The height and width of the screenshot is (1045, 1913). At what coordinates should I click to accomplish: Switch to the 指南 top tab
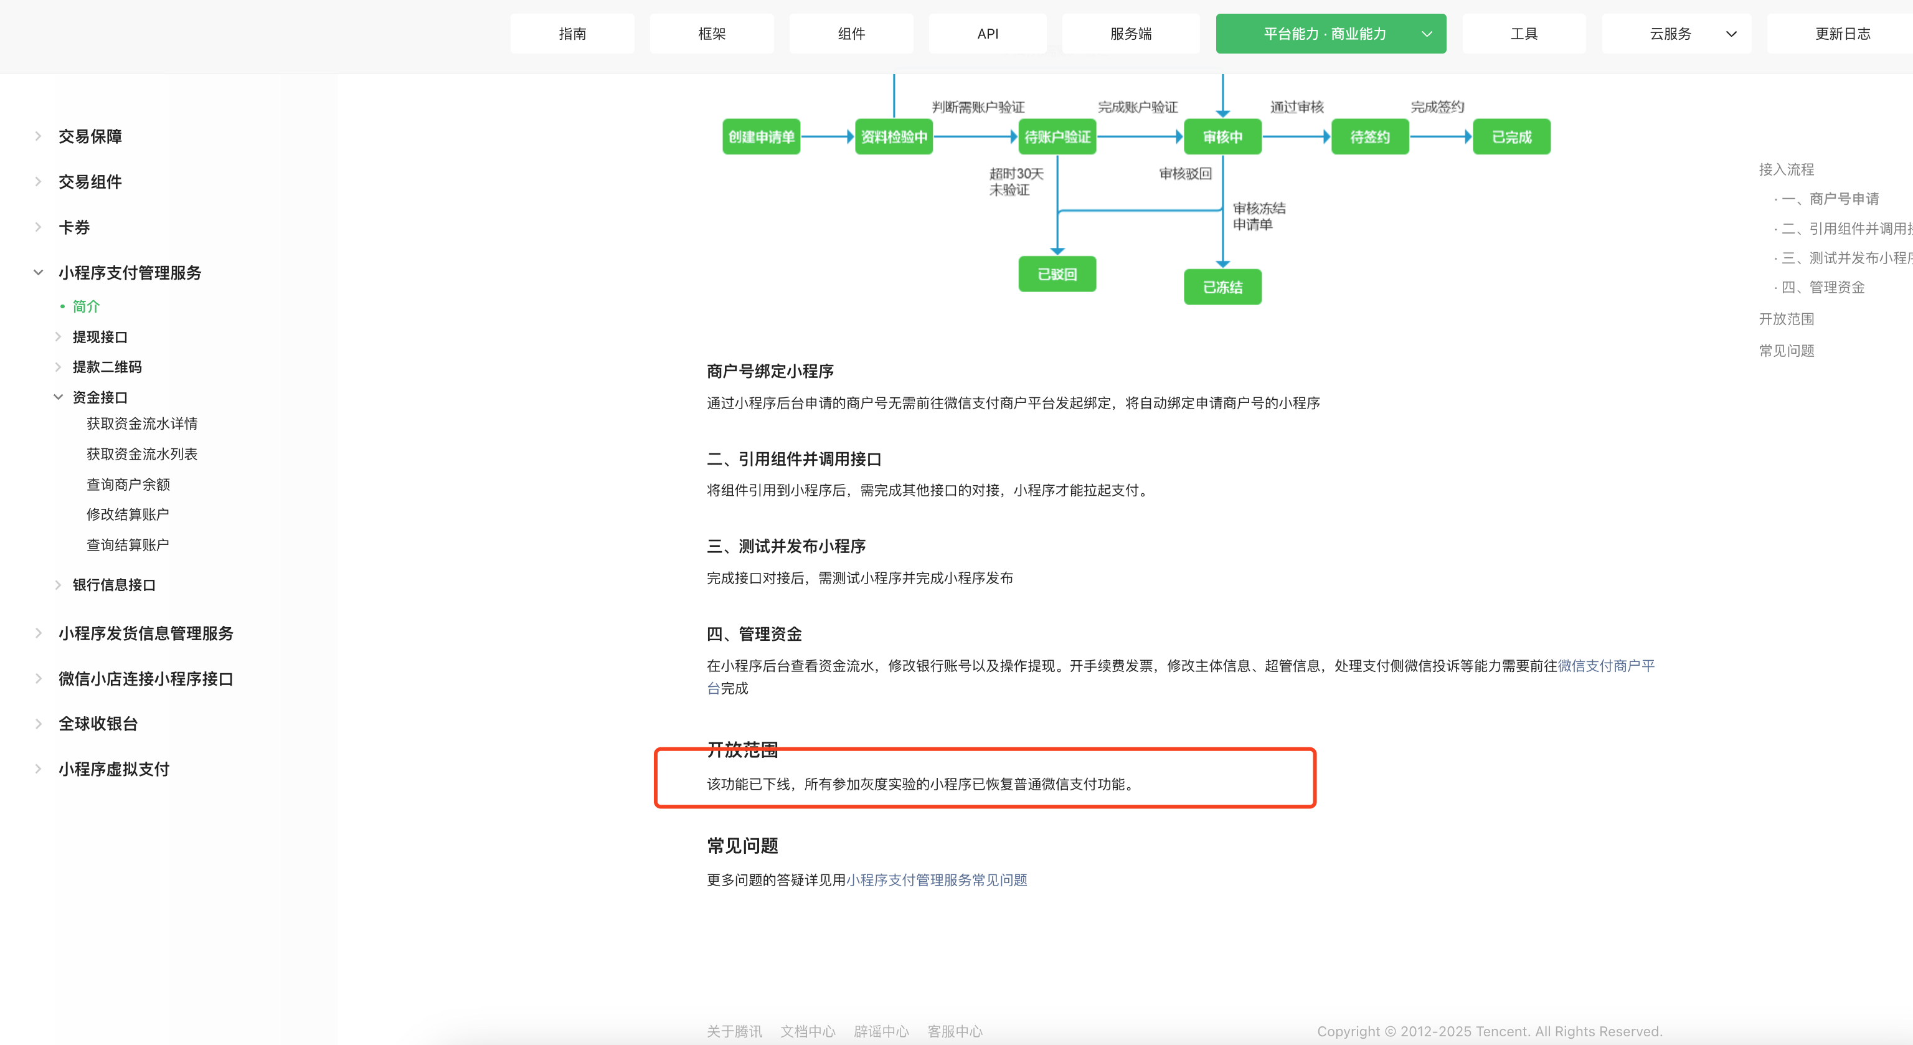572,34
